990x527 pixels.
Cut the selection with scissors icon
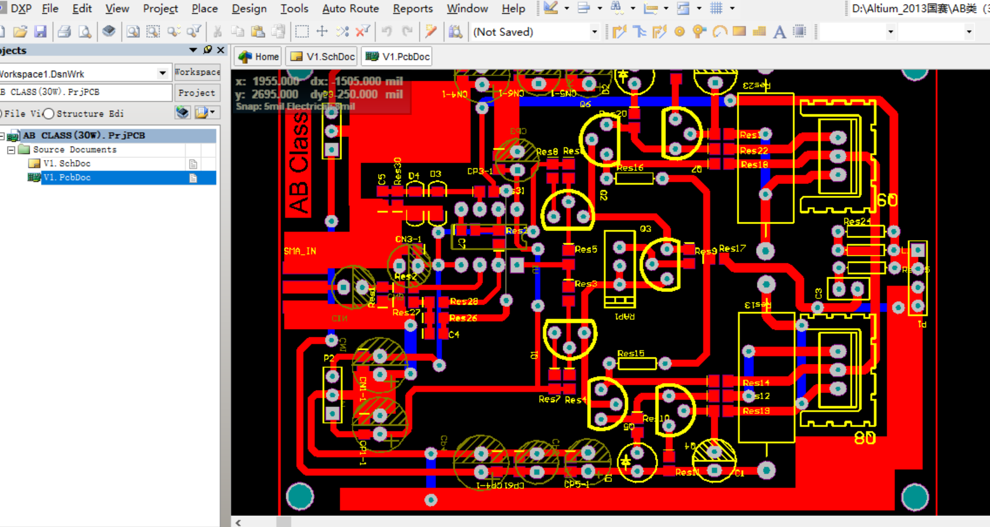(218, 31)
